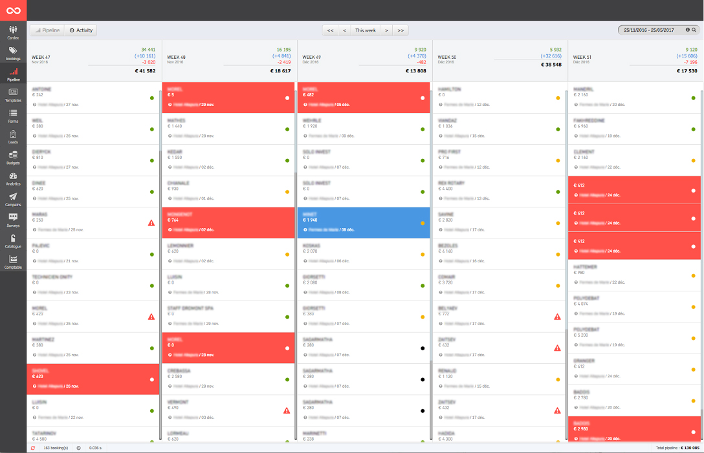The image size is (704, 453).
Task: Click the Week 48 column scrollbar
Action: 296,305
